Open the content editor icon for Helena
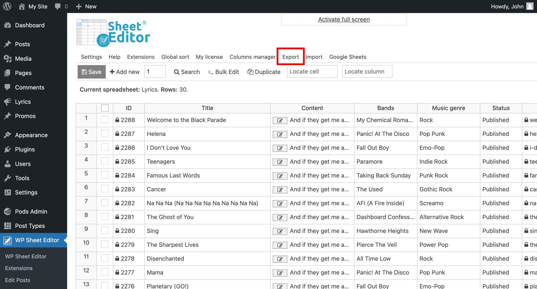 279,134
